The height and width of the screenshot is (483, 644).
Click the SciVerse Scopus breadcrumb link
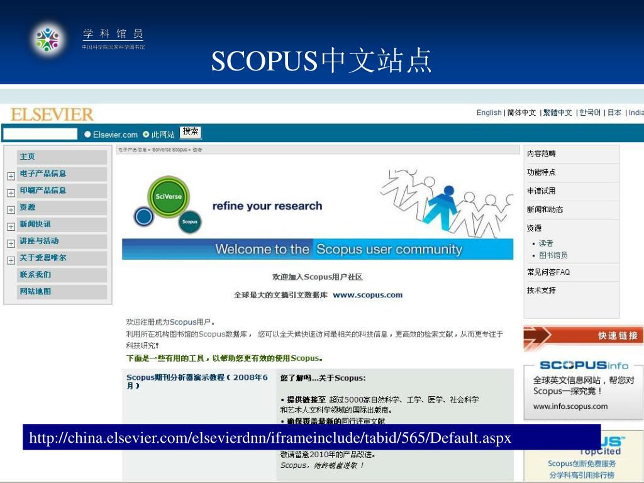click(x=170, y=150)
